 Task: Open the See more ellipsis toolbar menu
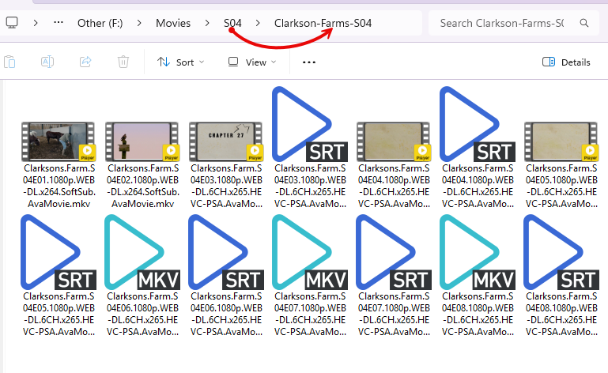tap(309, 62)
